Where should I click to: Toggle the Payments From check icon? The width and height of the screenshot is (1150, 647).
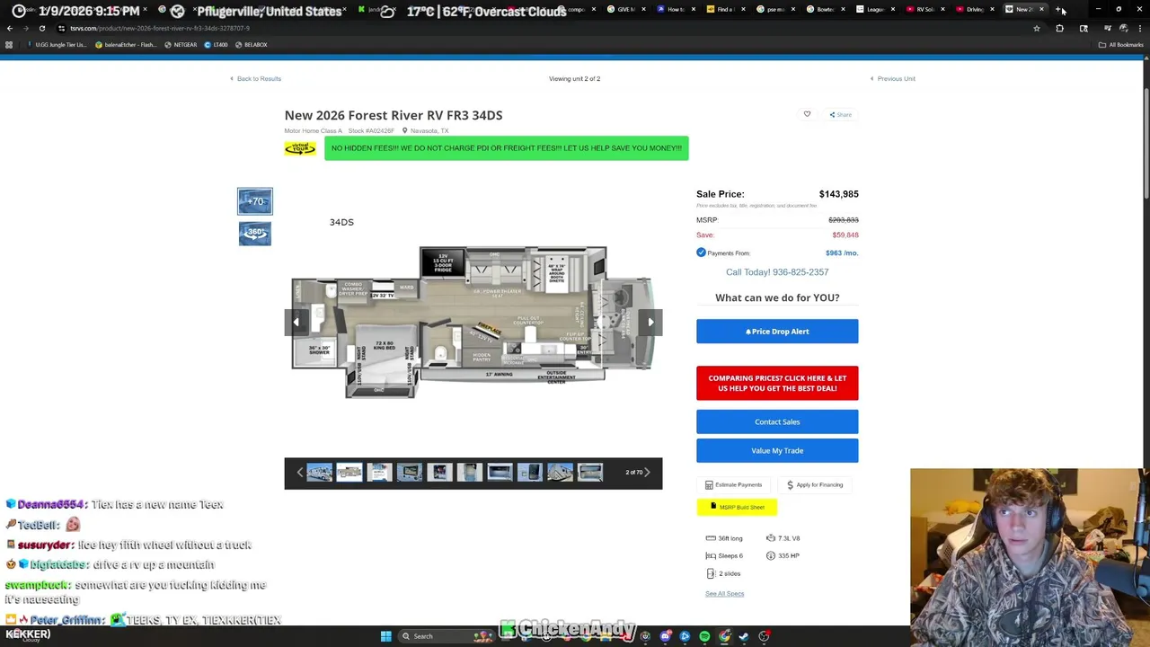pyautogui.click(x=701, y=253)
